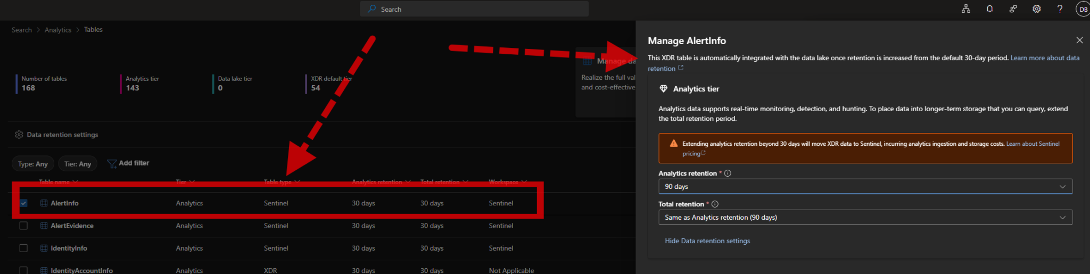Open the IdentityAccountInfo table name
This screenshot has width=1090, height=274.
pos(81,270)
